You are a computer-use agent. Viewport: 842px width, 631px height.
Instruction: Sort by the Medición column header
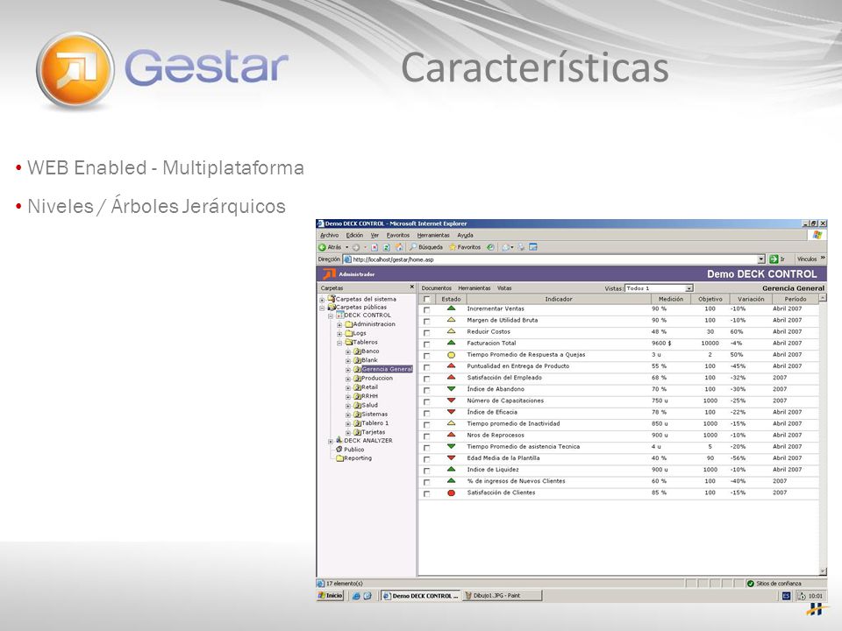click(671, 299)
